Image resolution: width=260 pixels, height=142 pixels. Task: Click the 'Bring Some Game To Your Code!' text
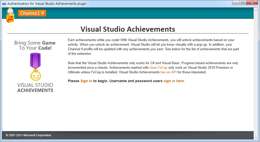click(35, 45)
